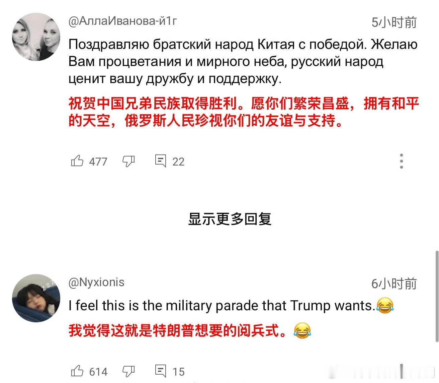Select the red Chinese translation 我觉得这就是特朗普想要的阅兵式

click(x=178, y=331)
